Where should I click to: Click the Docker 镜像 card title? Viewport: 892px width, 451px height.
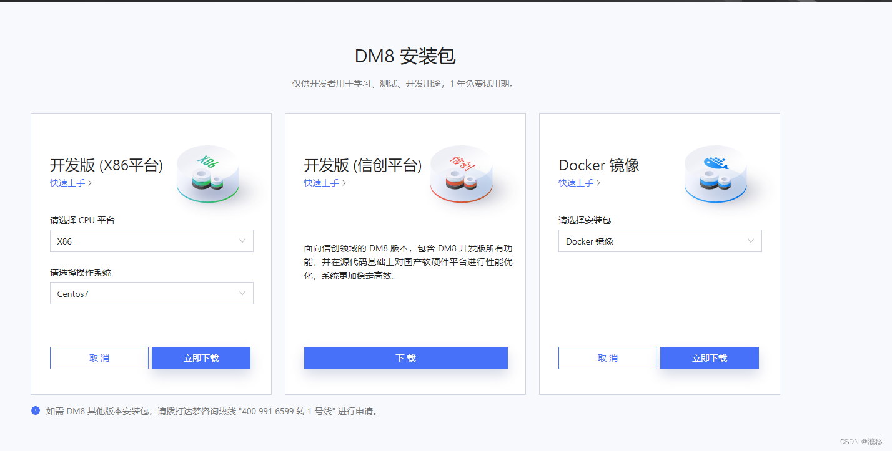coord(599,165)
